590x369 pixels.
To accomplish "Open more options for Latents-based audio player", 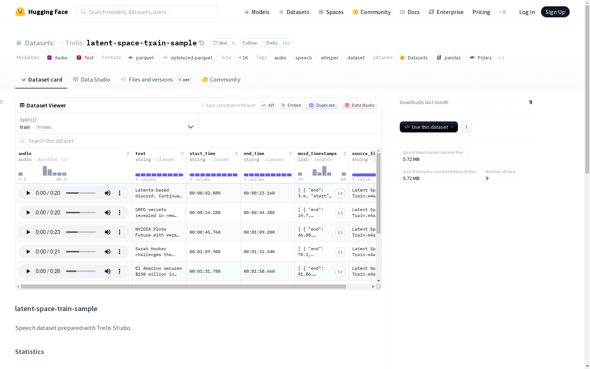I will pyautogui.click(x=119, y=193).
